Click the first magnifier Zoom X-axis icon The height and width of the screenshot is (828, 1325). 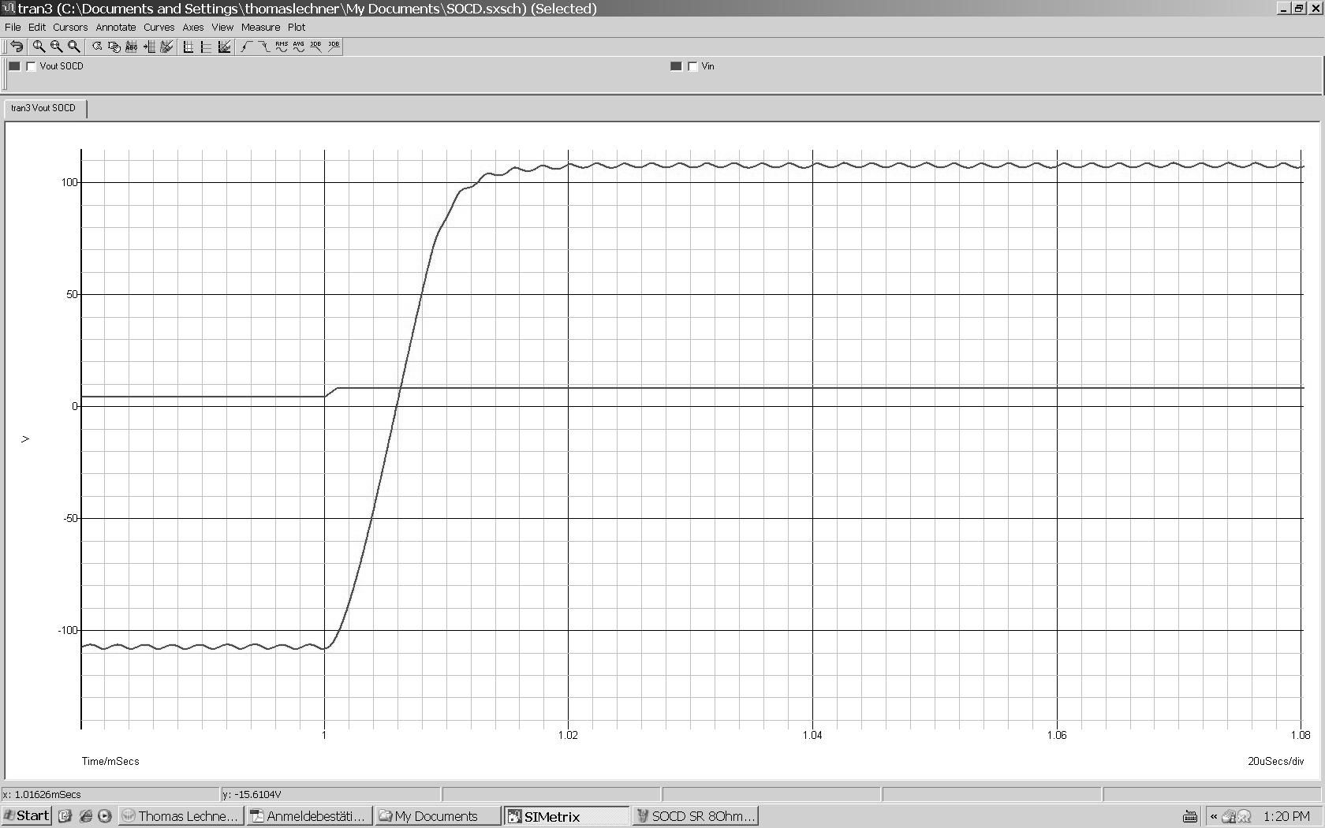[39, 47]
